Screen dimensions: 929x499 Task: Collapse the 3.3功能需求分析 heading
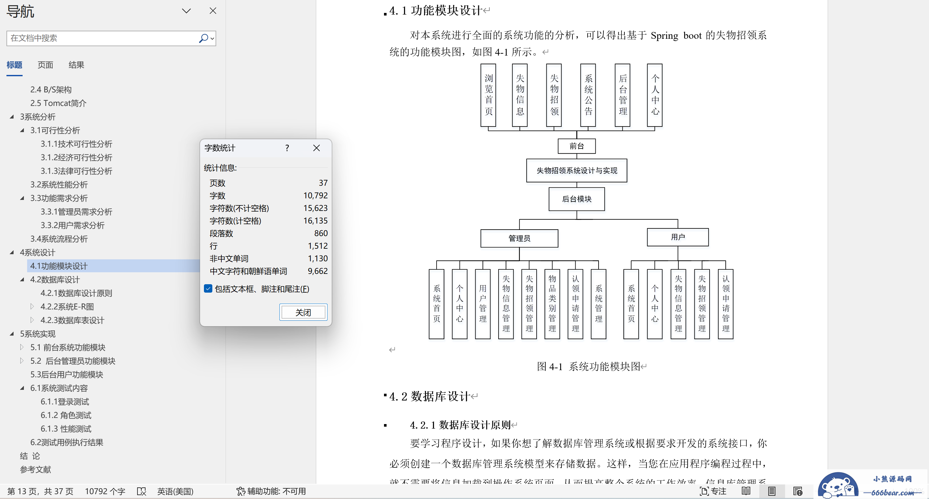(x=22, y=198)
